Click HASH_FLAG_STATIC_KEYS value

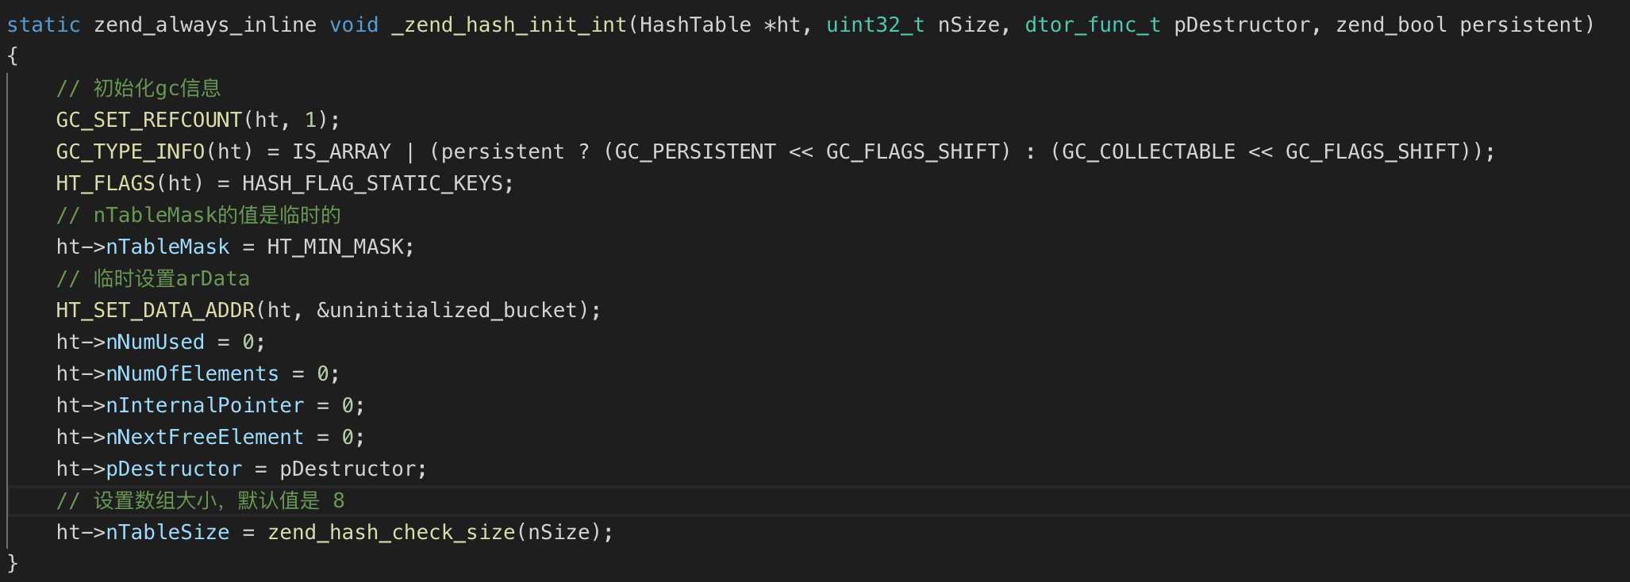coord(372,183)
